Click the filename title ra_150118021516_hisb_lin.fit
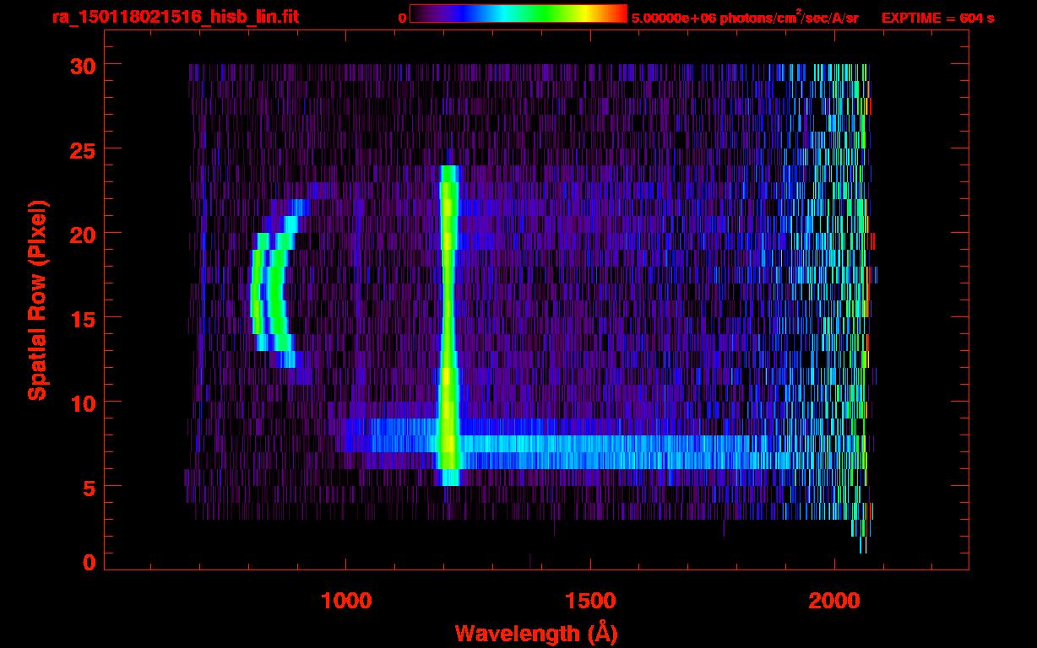The image size is (1037, 648). coord(175,17)
